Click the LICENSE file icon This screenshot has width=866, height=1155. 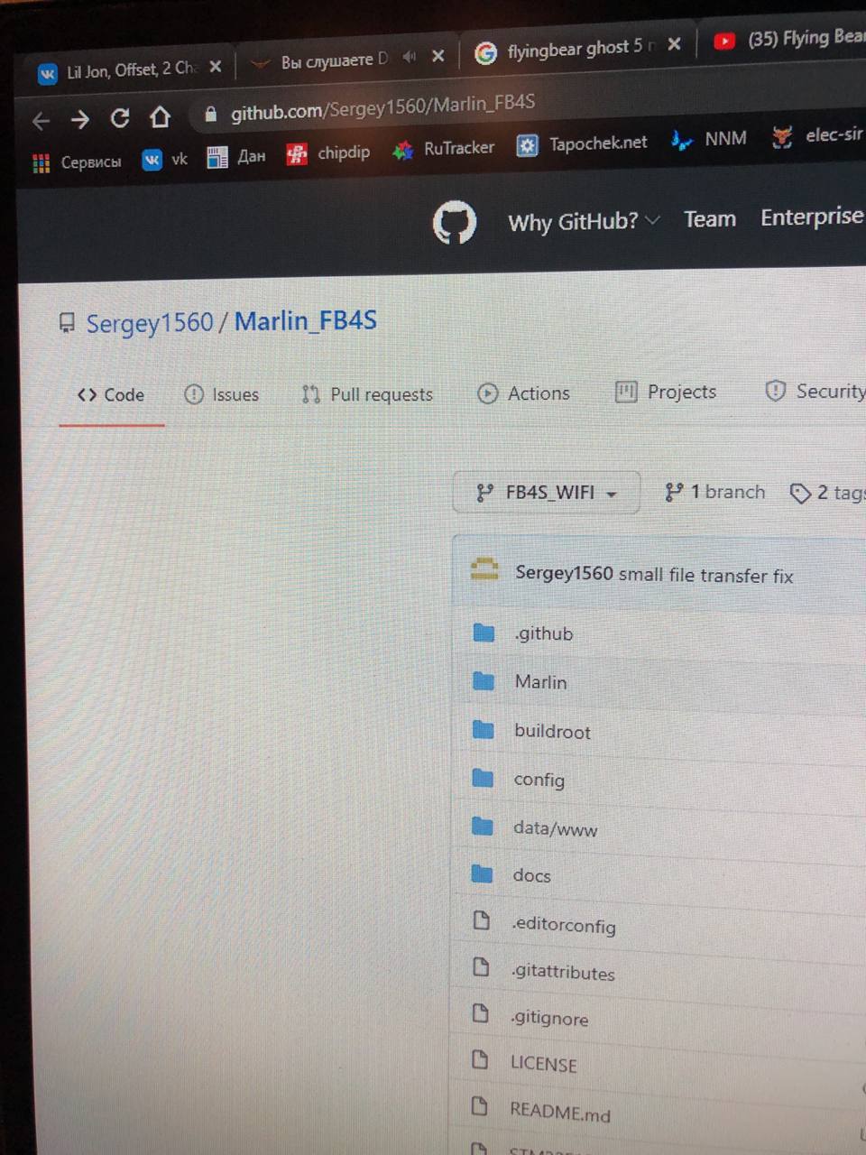[480, 1059]
